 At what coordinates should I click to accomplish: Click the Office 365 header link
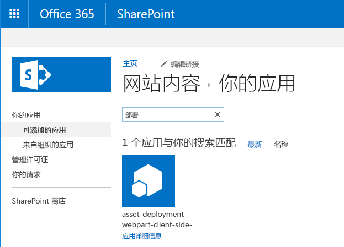[x=67, y=14]
